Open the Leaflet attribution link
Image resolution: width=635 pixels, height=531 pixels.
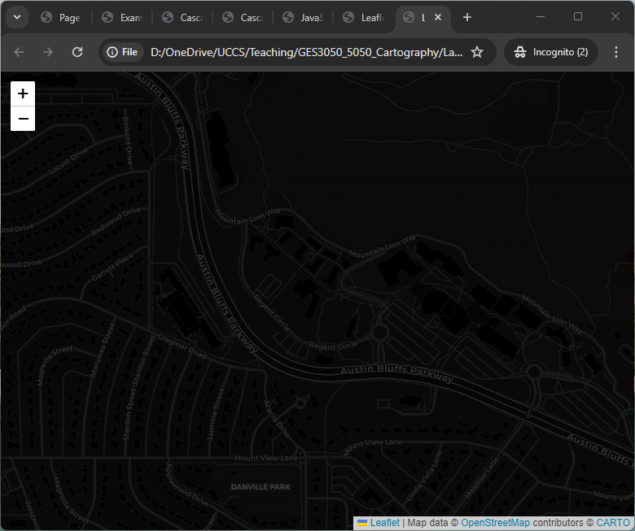[384, 523]
